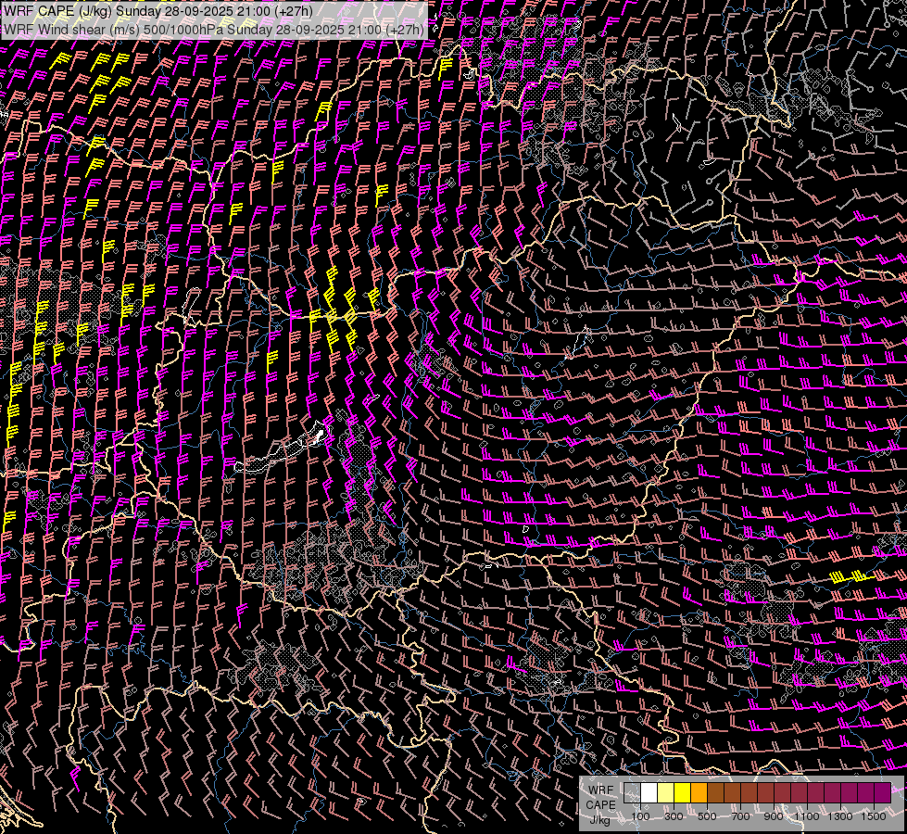Viewport: 907px width, 834px height.
Task: Click the 300 value on the legend
Action: pos(674,816)
